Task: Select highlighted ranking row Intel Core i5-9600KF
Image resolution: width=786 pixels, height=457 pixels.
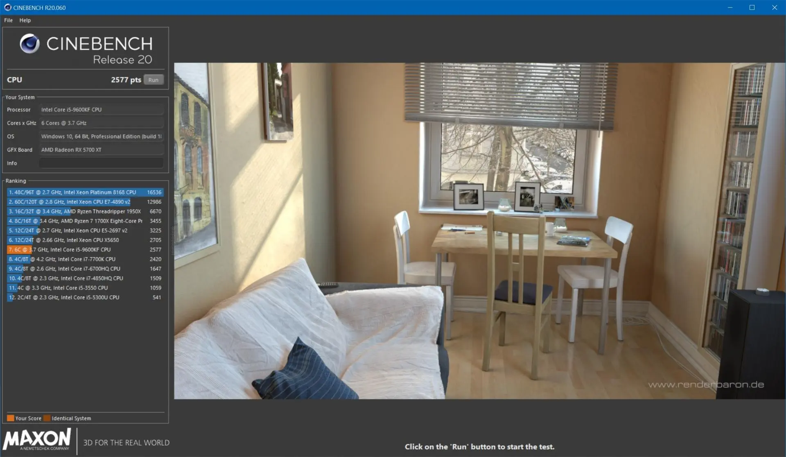Action: tap(85, 249)
